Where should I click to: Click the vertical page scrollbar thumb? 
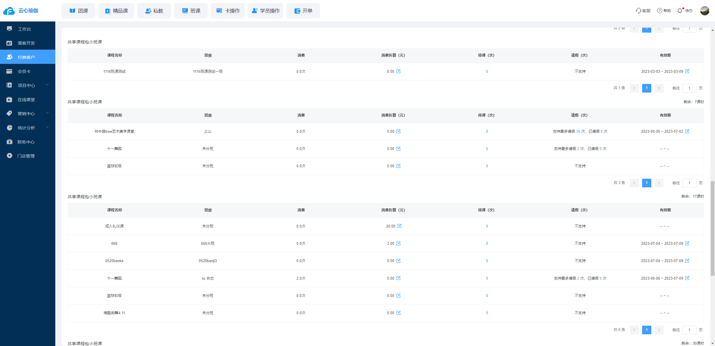coord(712,229)
